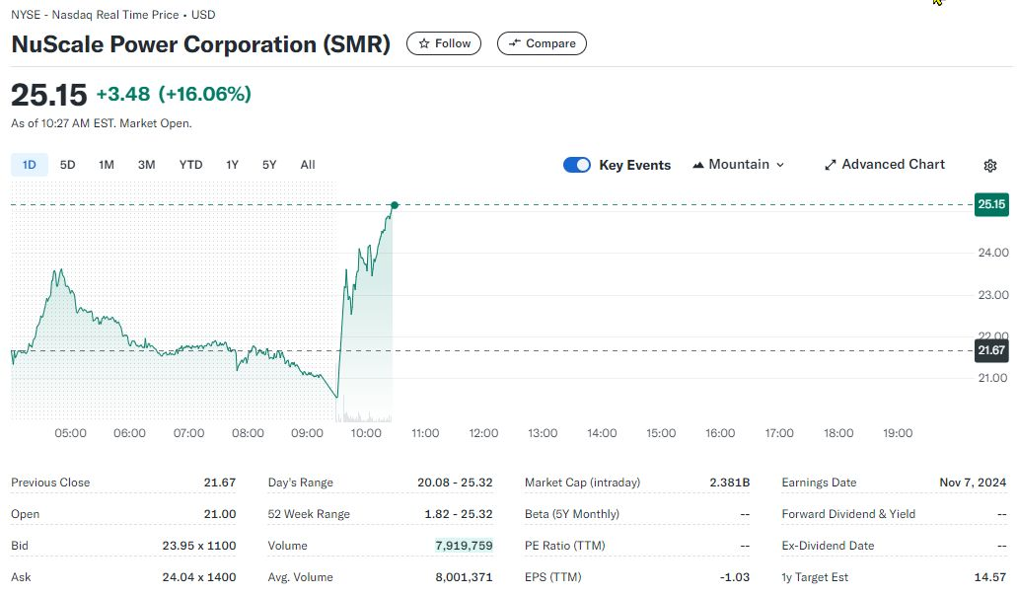Image resolution: width=1017 pixels, height=595 pixels.
Task: Click the Previous Close value 21.67
Action: [220, 483]
